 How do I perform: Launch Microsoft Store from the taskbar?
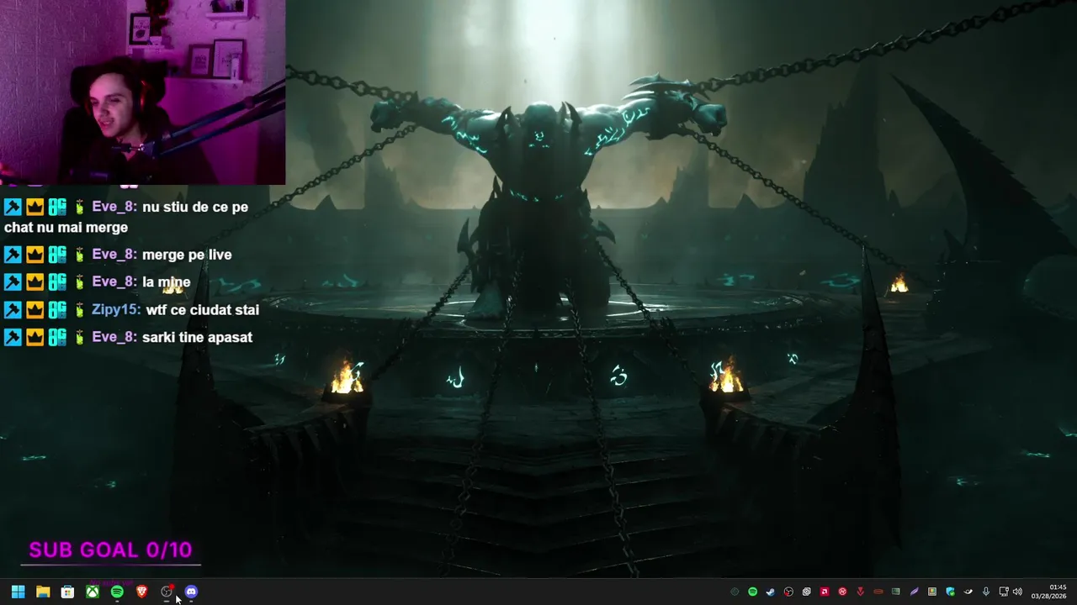tap(67, 592)
